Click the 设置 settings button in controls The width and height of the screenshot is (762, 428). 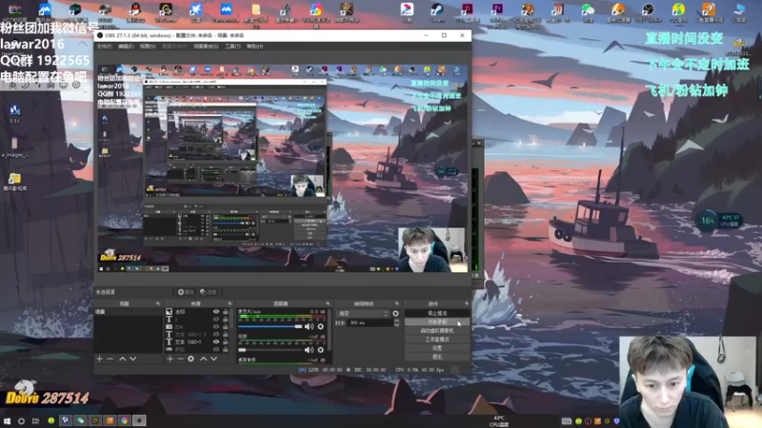[x=437, y=348]
